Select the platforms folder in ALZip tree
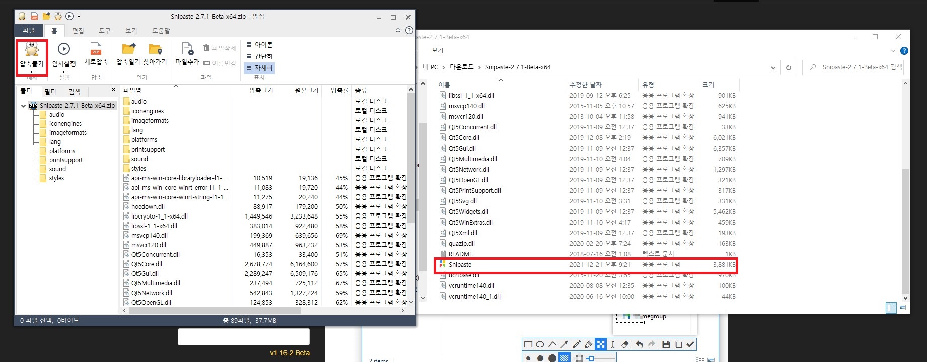The height and width of the screenshot is (362, 927). click(62, 151)
